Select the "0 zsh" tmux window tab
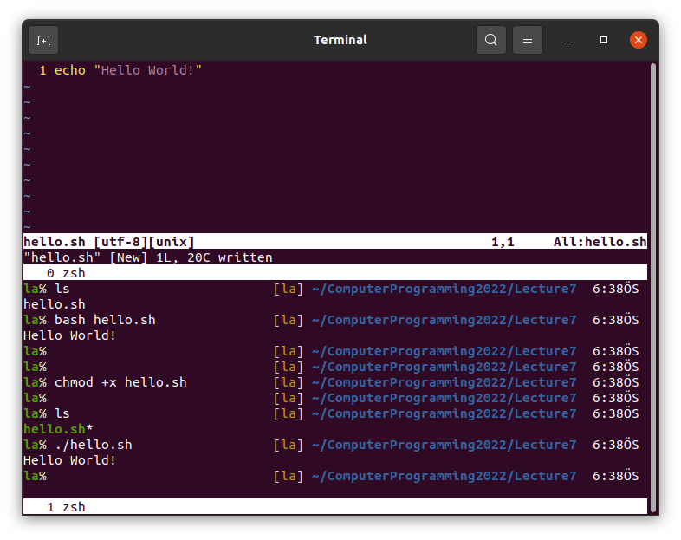 66,273
